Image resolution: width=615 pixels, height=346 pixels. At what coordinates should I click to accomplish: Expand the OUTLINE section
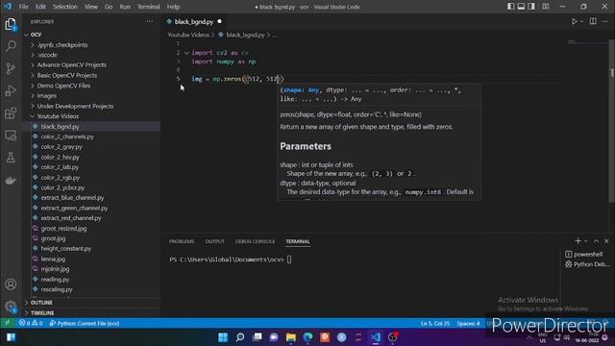click(41, 303)
